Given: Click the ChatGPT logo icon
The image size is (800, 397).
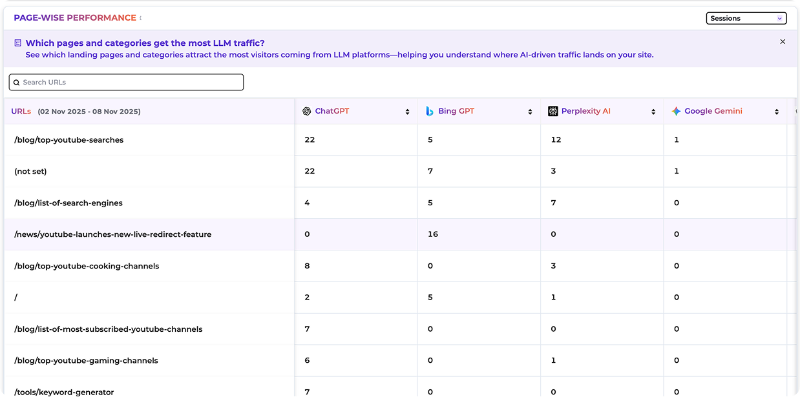Looking at the screenshot, I should [x=307, y=111].
